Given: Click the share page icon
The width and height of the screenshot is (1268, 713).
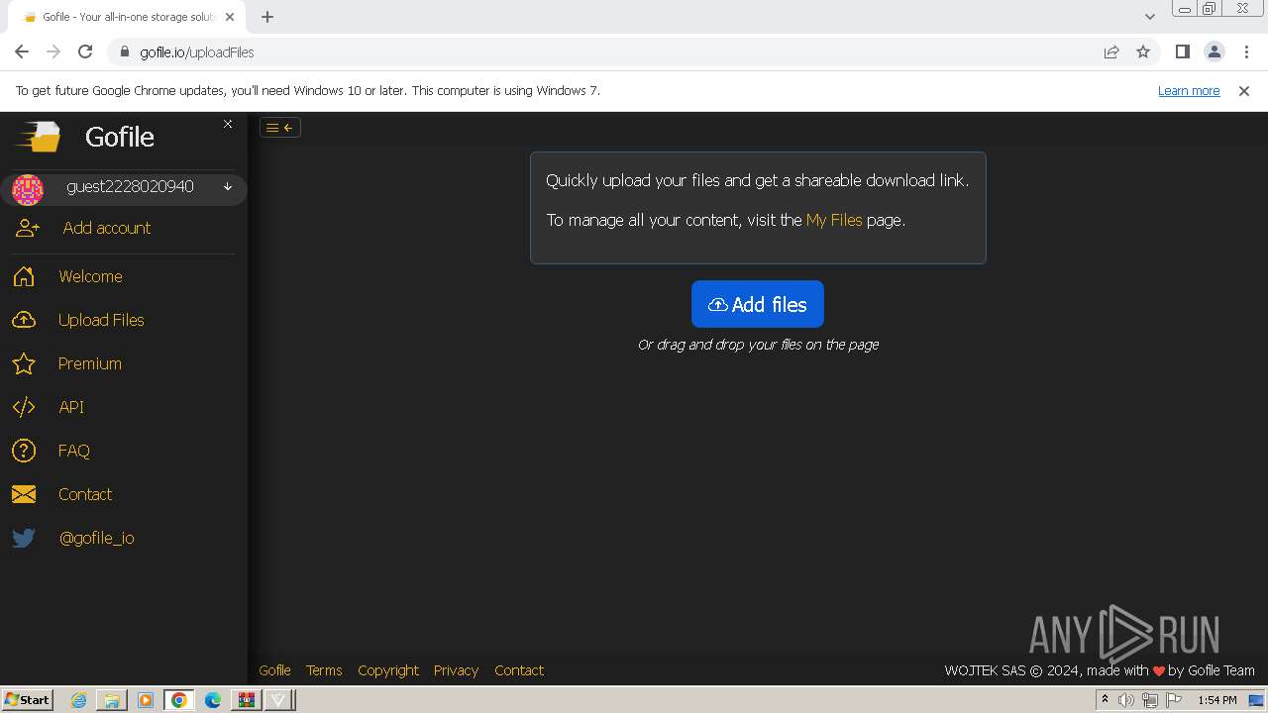Looking at the screenshot, I should [1111, 51].
